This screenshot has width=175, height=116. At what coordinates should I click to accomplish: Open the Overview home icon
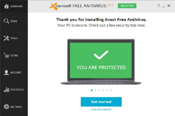coord(6,6)
